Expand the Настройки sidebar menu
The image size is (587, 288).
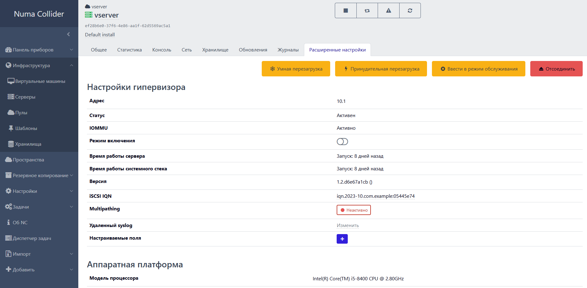coord(39,191)
